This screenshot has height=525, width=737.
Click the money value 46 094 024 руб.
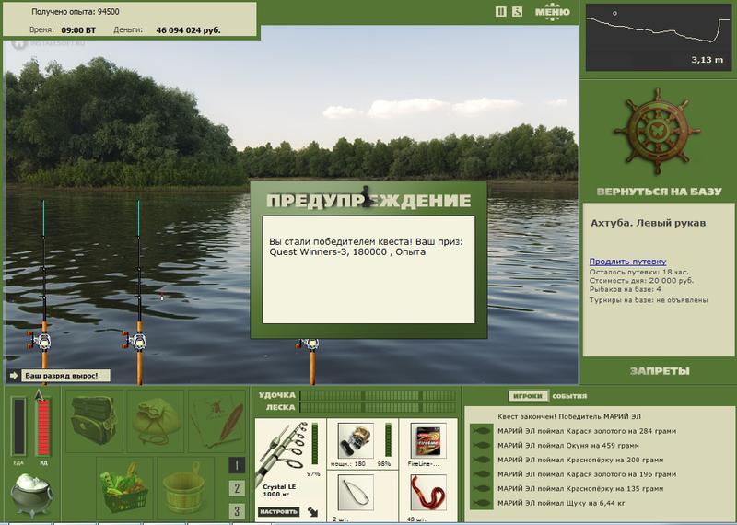[188, 30]
